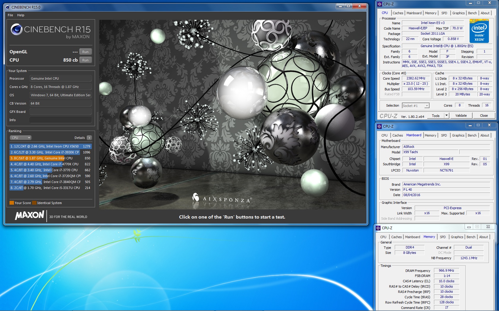Screen dimensions: 499x311
Task: Click the CPU score 850 cb
Action: click(70, 60)
